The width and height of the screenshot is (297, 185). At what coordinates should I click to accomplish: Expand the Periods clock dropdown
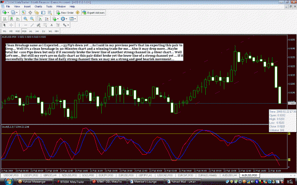pyautogui.click(x=67, y=19)
